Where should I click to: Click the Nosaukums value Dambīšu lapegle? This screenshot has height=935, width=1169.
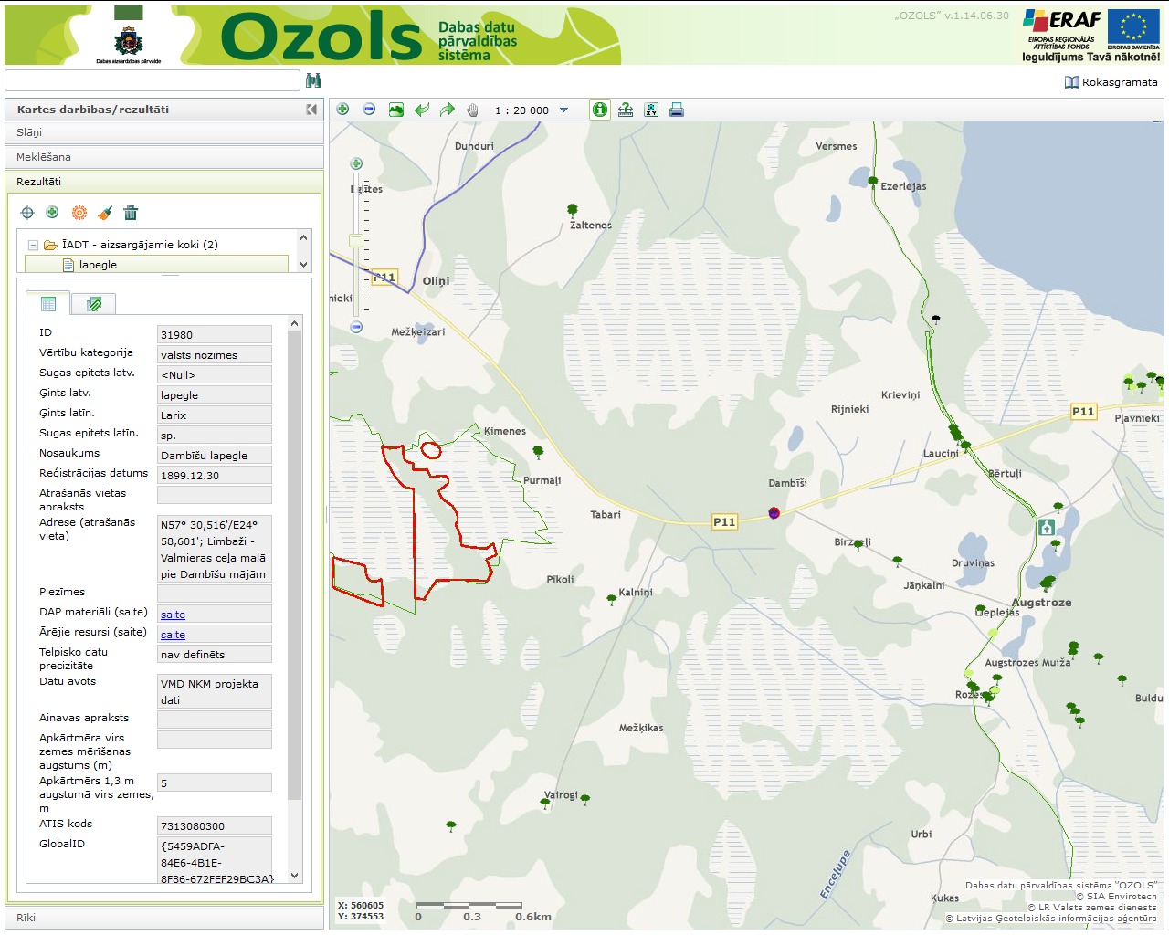[215, 456]
